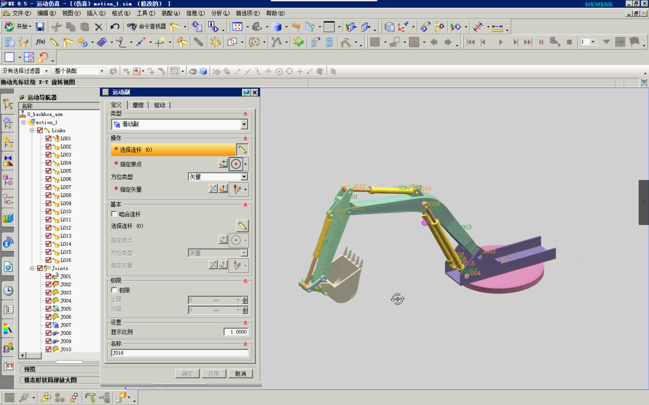The height and width of the screenshot is (405, 649).
Task: Collapse the 极限 section
Action: coord(246,281)
